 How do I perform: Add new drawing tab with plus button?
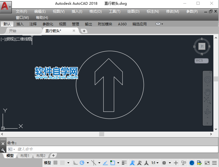[84, 31]
